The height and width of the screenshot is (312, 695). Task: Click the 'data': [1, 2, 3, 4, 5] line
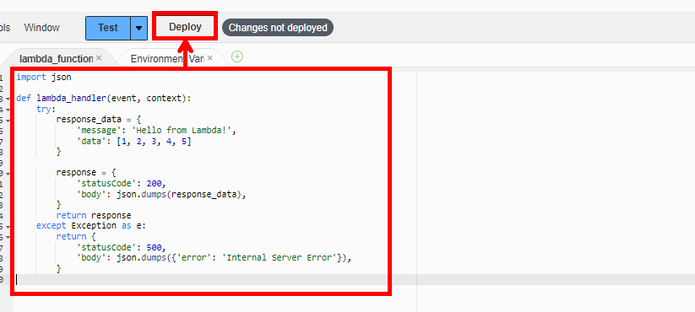(x=133, y=141)
